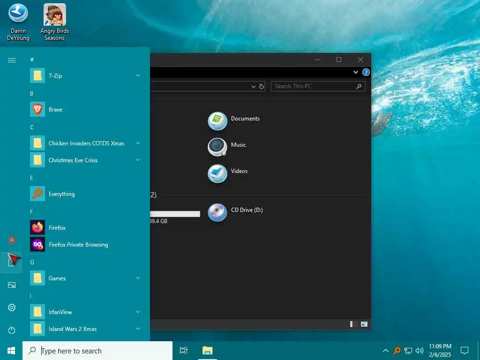Click the Windows Start button
The height and width of the screenshot is (360, 480).
point(11,351)
